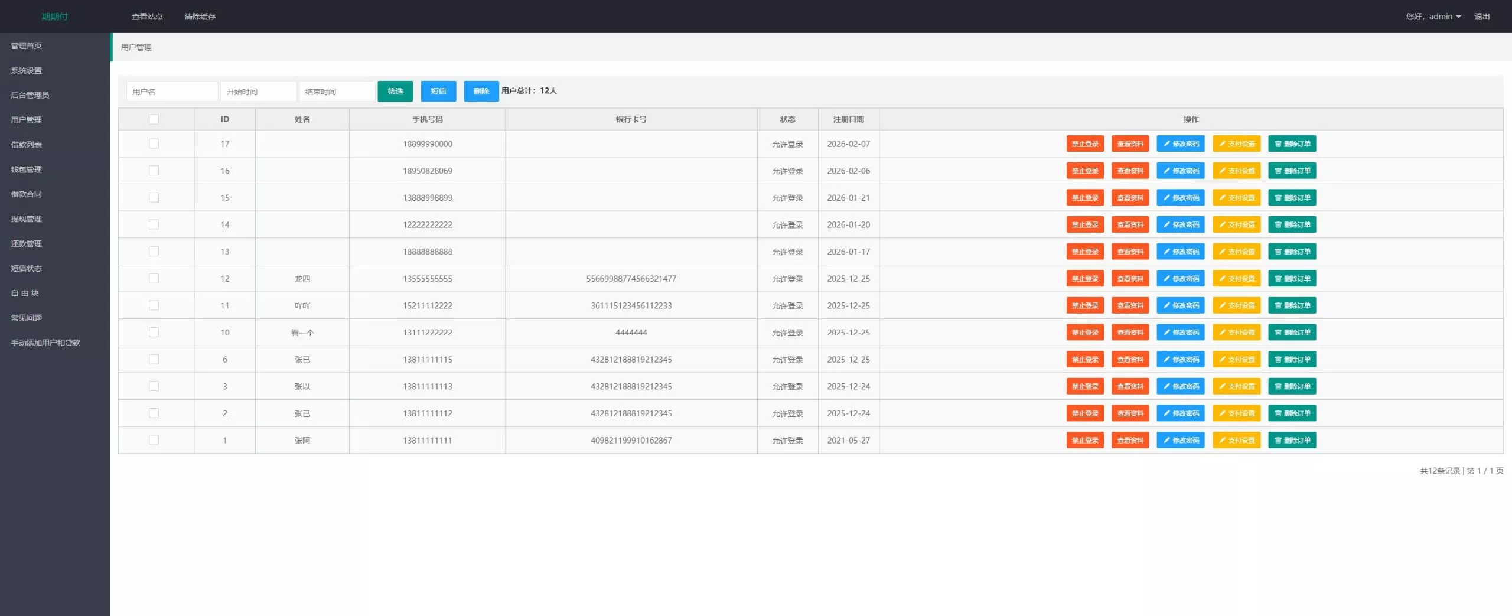Toggle the select-all checkbox in table header
Image resolution: width=1512 pixels, height=616 pixels.
154,119
